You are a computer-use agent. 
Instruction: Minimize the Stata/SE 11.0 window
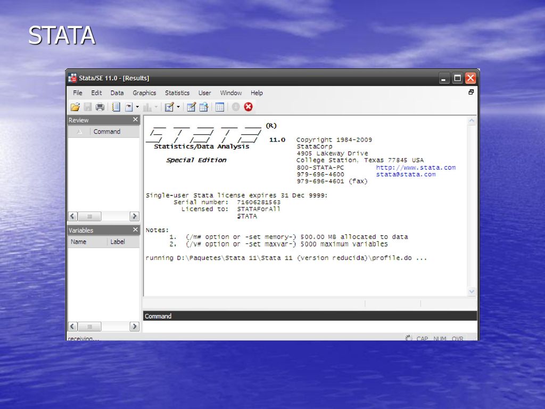pyautogui.click(x=443, y=78)
